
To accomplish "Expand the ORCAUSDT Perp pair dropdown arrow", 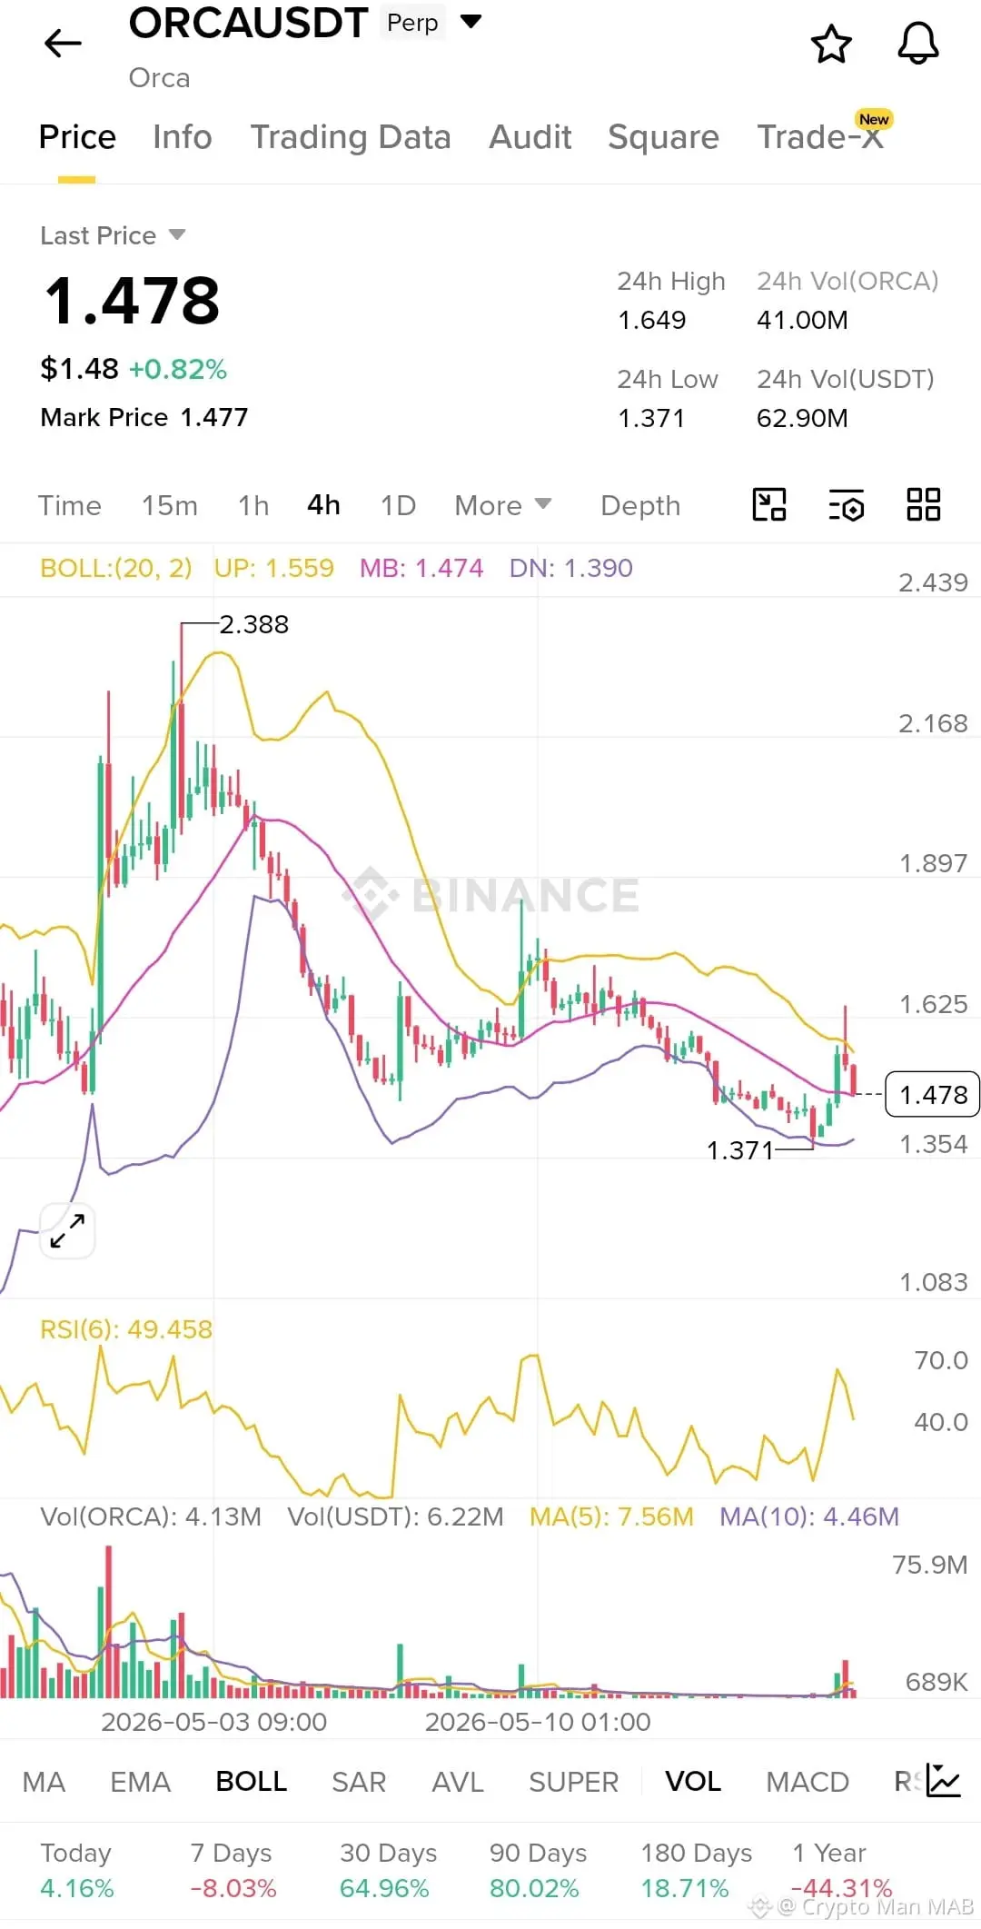I will [x=471, y=21].
